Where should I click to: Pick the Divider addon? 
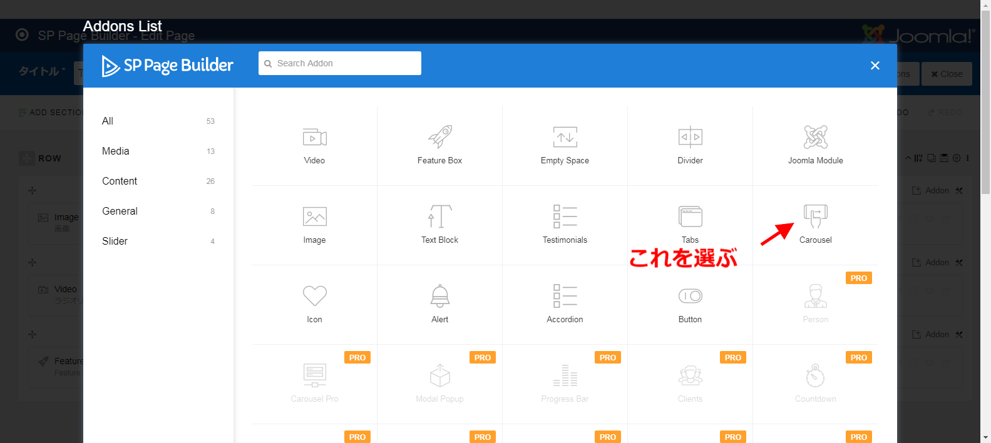coord(690,146)
